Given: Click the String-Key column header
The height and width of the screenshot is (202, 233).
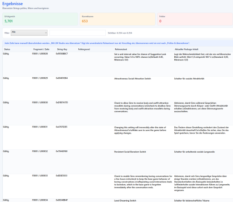Looking at the screenshot, I should tap(62, 49).
